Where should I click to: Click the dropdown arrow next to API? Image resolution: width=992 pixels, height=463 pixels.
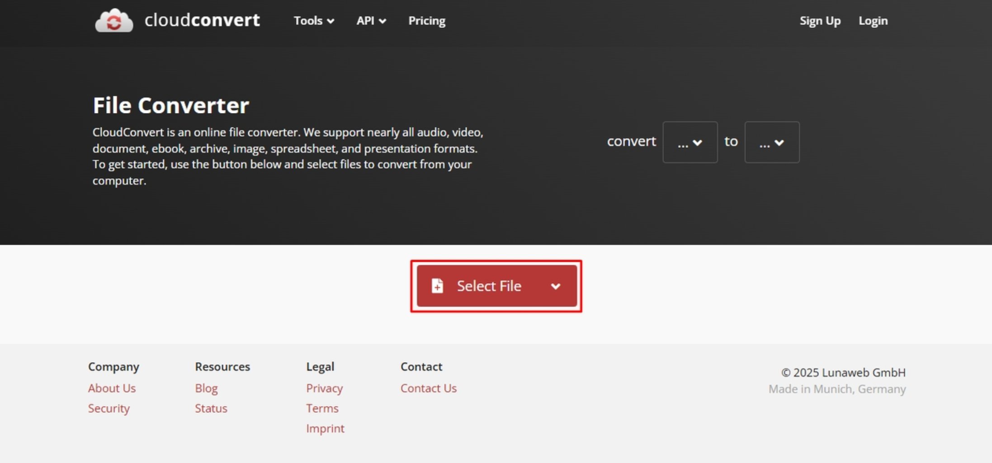pyautogui.click(x=383, y=21)
